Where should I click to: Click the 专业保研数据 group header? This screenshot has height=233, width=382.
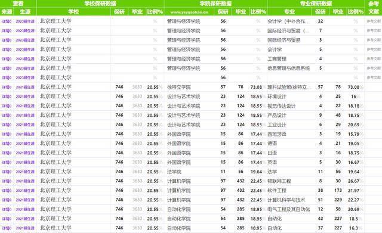316,4
